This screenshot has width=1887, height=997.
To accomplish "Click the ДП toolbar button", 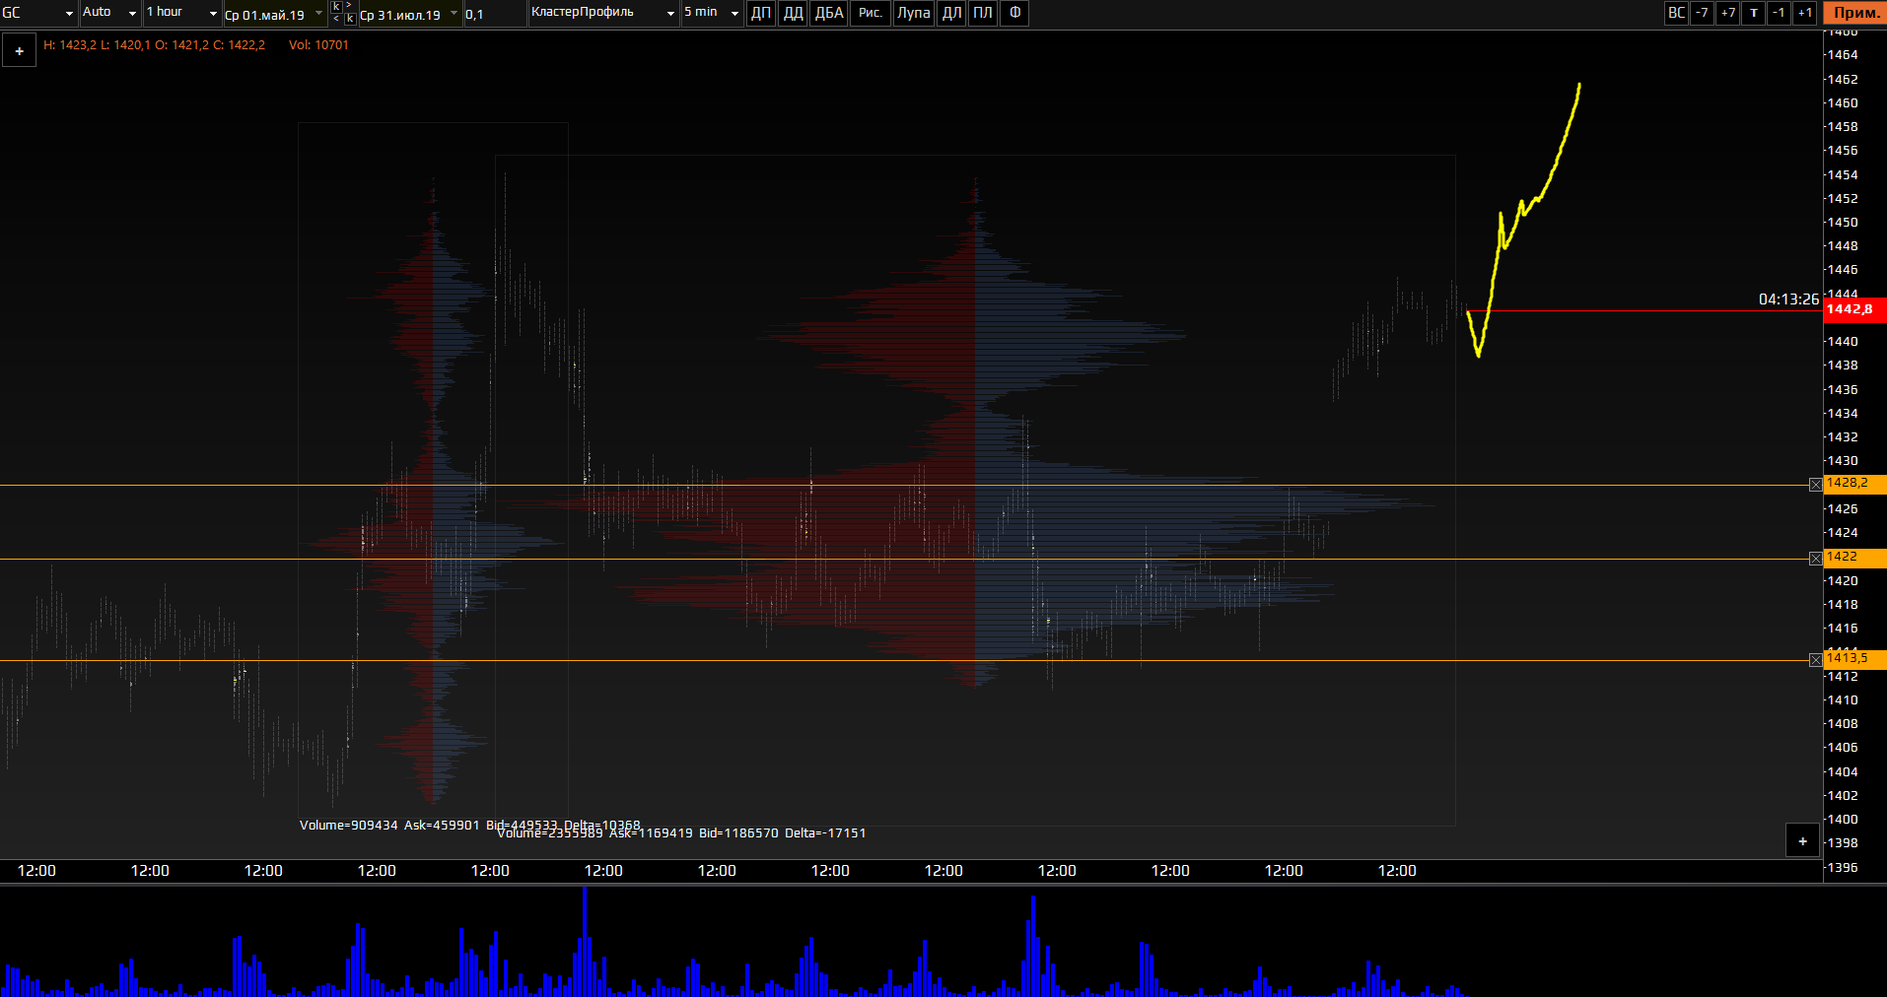I will [x=760, y=13].
